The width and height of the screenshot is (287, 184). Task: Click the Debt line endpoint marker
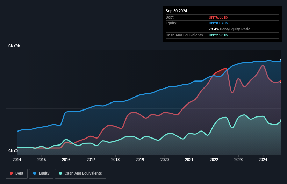click(281, 81)
